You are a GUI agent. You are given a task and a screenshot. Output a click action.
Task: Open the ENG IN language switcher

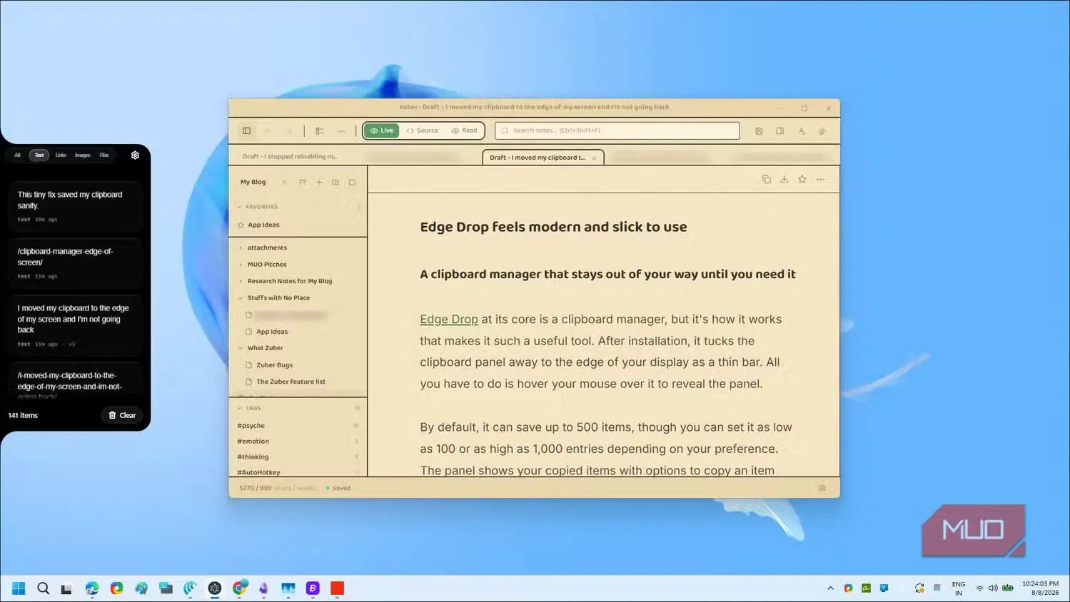958,588
